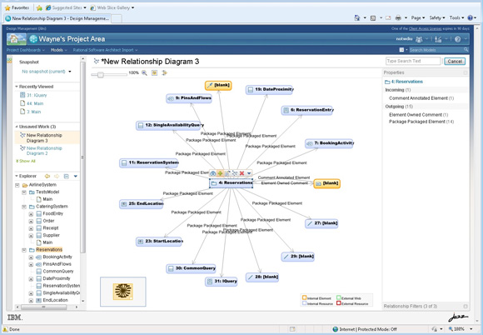This screenshot has height=335, width=483.
Task: Select the 6: ReservationEntry node
Action: (307, 110)
